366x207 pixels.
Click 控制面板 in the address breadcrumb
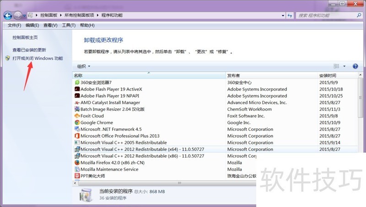pos(49,16)
